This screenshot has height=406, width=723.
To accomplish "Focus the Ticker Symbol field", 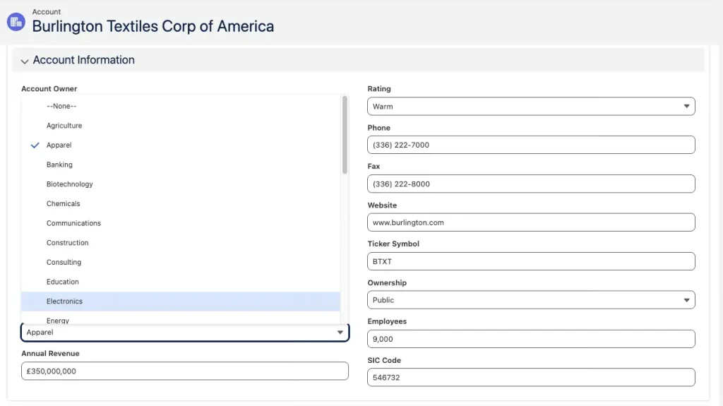I will tap(531, 261).
